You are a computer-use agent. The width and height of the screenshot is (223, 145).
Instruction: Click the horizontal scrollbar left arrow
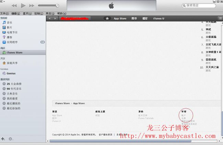[x=48, y=141]
